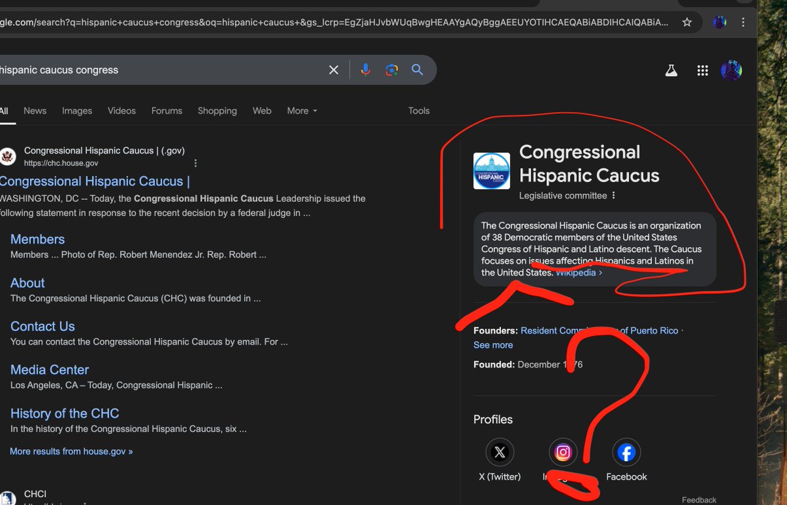Expand the More search categories dropdown
The image size is (787, 505).
click(302, 111)
